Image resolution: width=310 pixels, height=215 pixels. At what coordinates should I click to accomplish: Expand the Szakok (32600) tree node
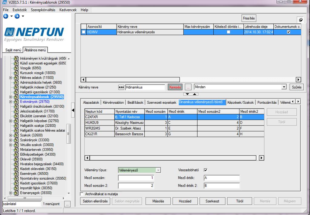click(x=11, y=135)
